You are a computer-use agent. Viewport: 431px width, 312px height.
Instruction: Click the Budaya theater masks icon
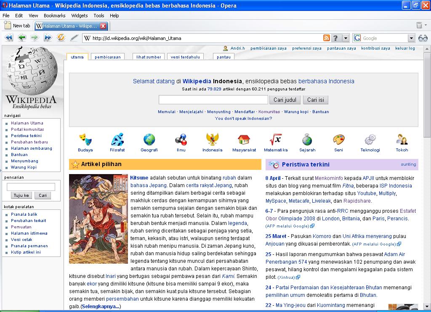85,140
